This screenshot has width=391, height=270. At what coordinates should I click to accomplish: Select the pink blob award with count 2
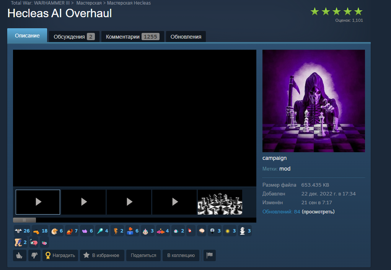point(178,231)
